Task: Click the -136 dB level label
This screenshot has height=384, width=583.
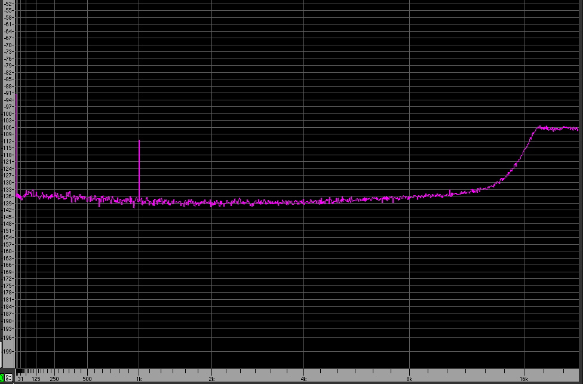Action: tap(7, 196)
